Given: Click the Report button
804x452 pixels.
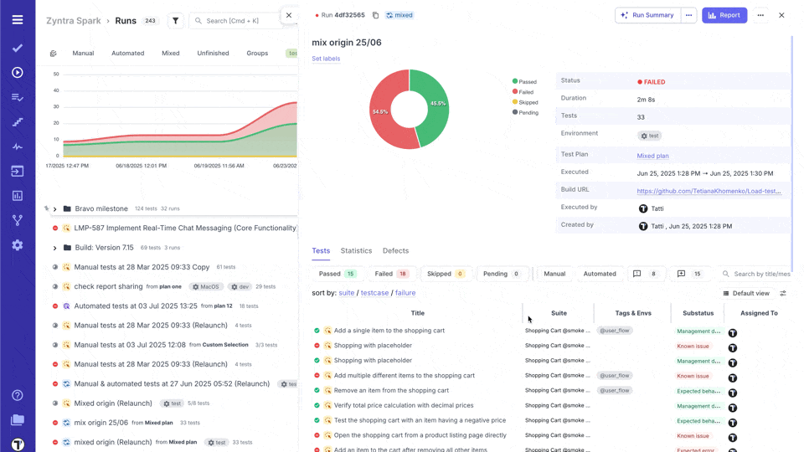Looking at the screenshot, I should [724, 15].
